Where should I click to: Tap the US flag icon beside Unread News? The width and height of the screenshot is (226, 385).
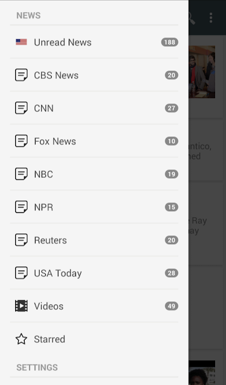click(22, 42)
